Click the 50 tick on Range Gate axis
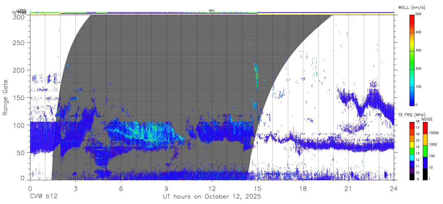 (x=21, y=153)
